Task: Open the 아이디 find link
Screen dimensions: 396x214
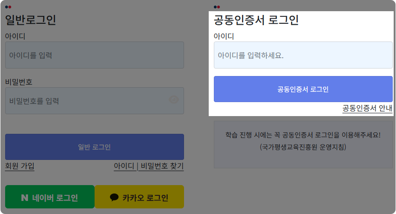Action: 124,166
